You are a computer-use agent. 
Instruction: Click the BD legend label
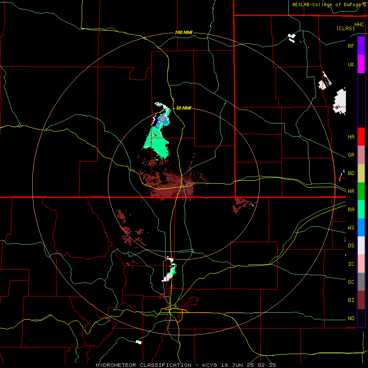351,173
